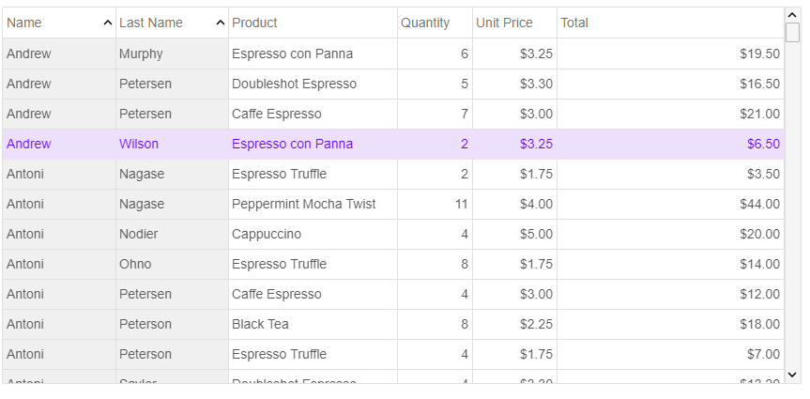This screenshot has height=399, width=810.
Task: Click the Black Tea product cell
Action: 313,324
